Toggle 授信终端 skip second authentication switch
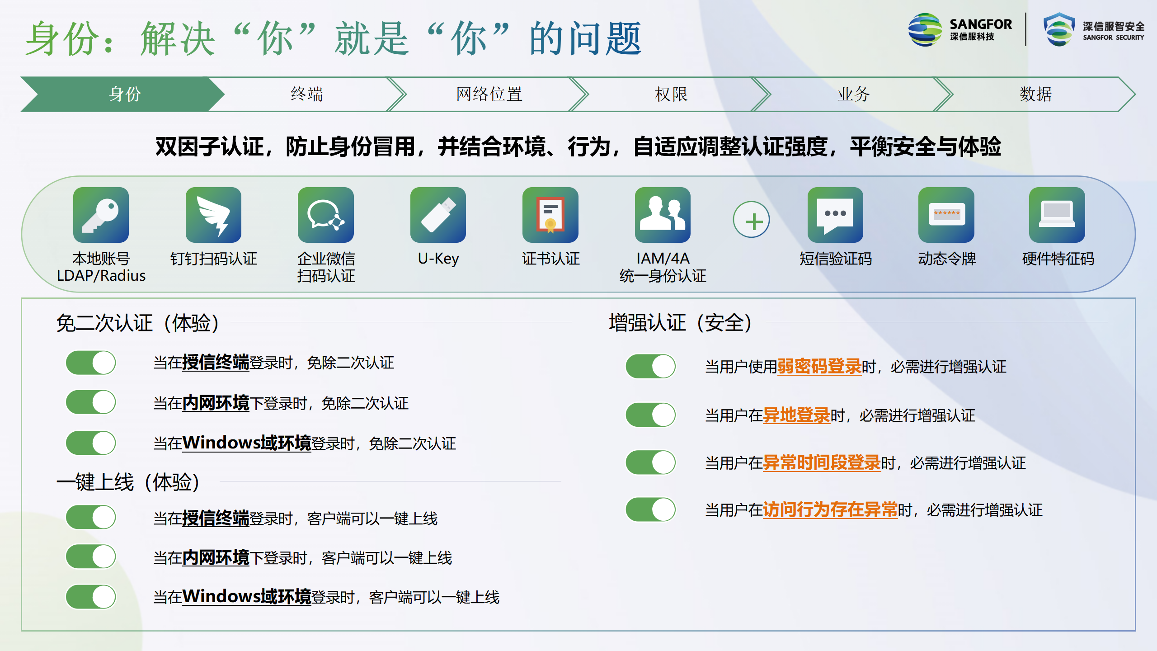This screenshot has width=1157, height=651. coord(91,363)
